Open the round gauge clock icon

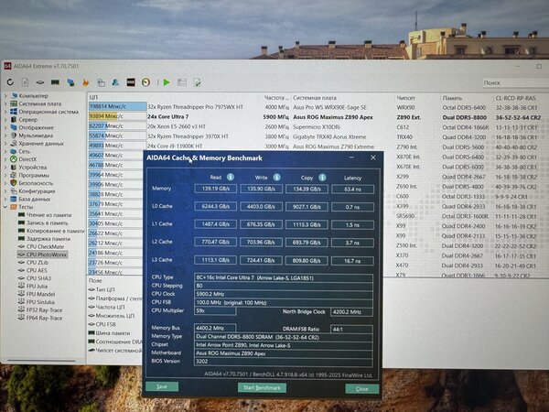click(146, 82)
